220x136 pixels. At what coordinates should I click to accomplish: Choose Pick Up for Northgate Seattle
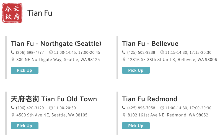[25, 70]
